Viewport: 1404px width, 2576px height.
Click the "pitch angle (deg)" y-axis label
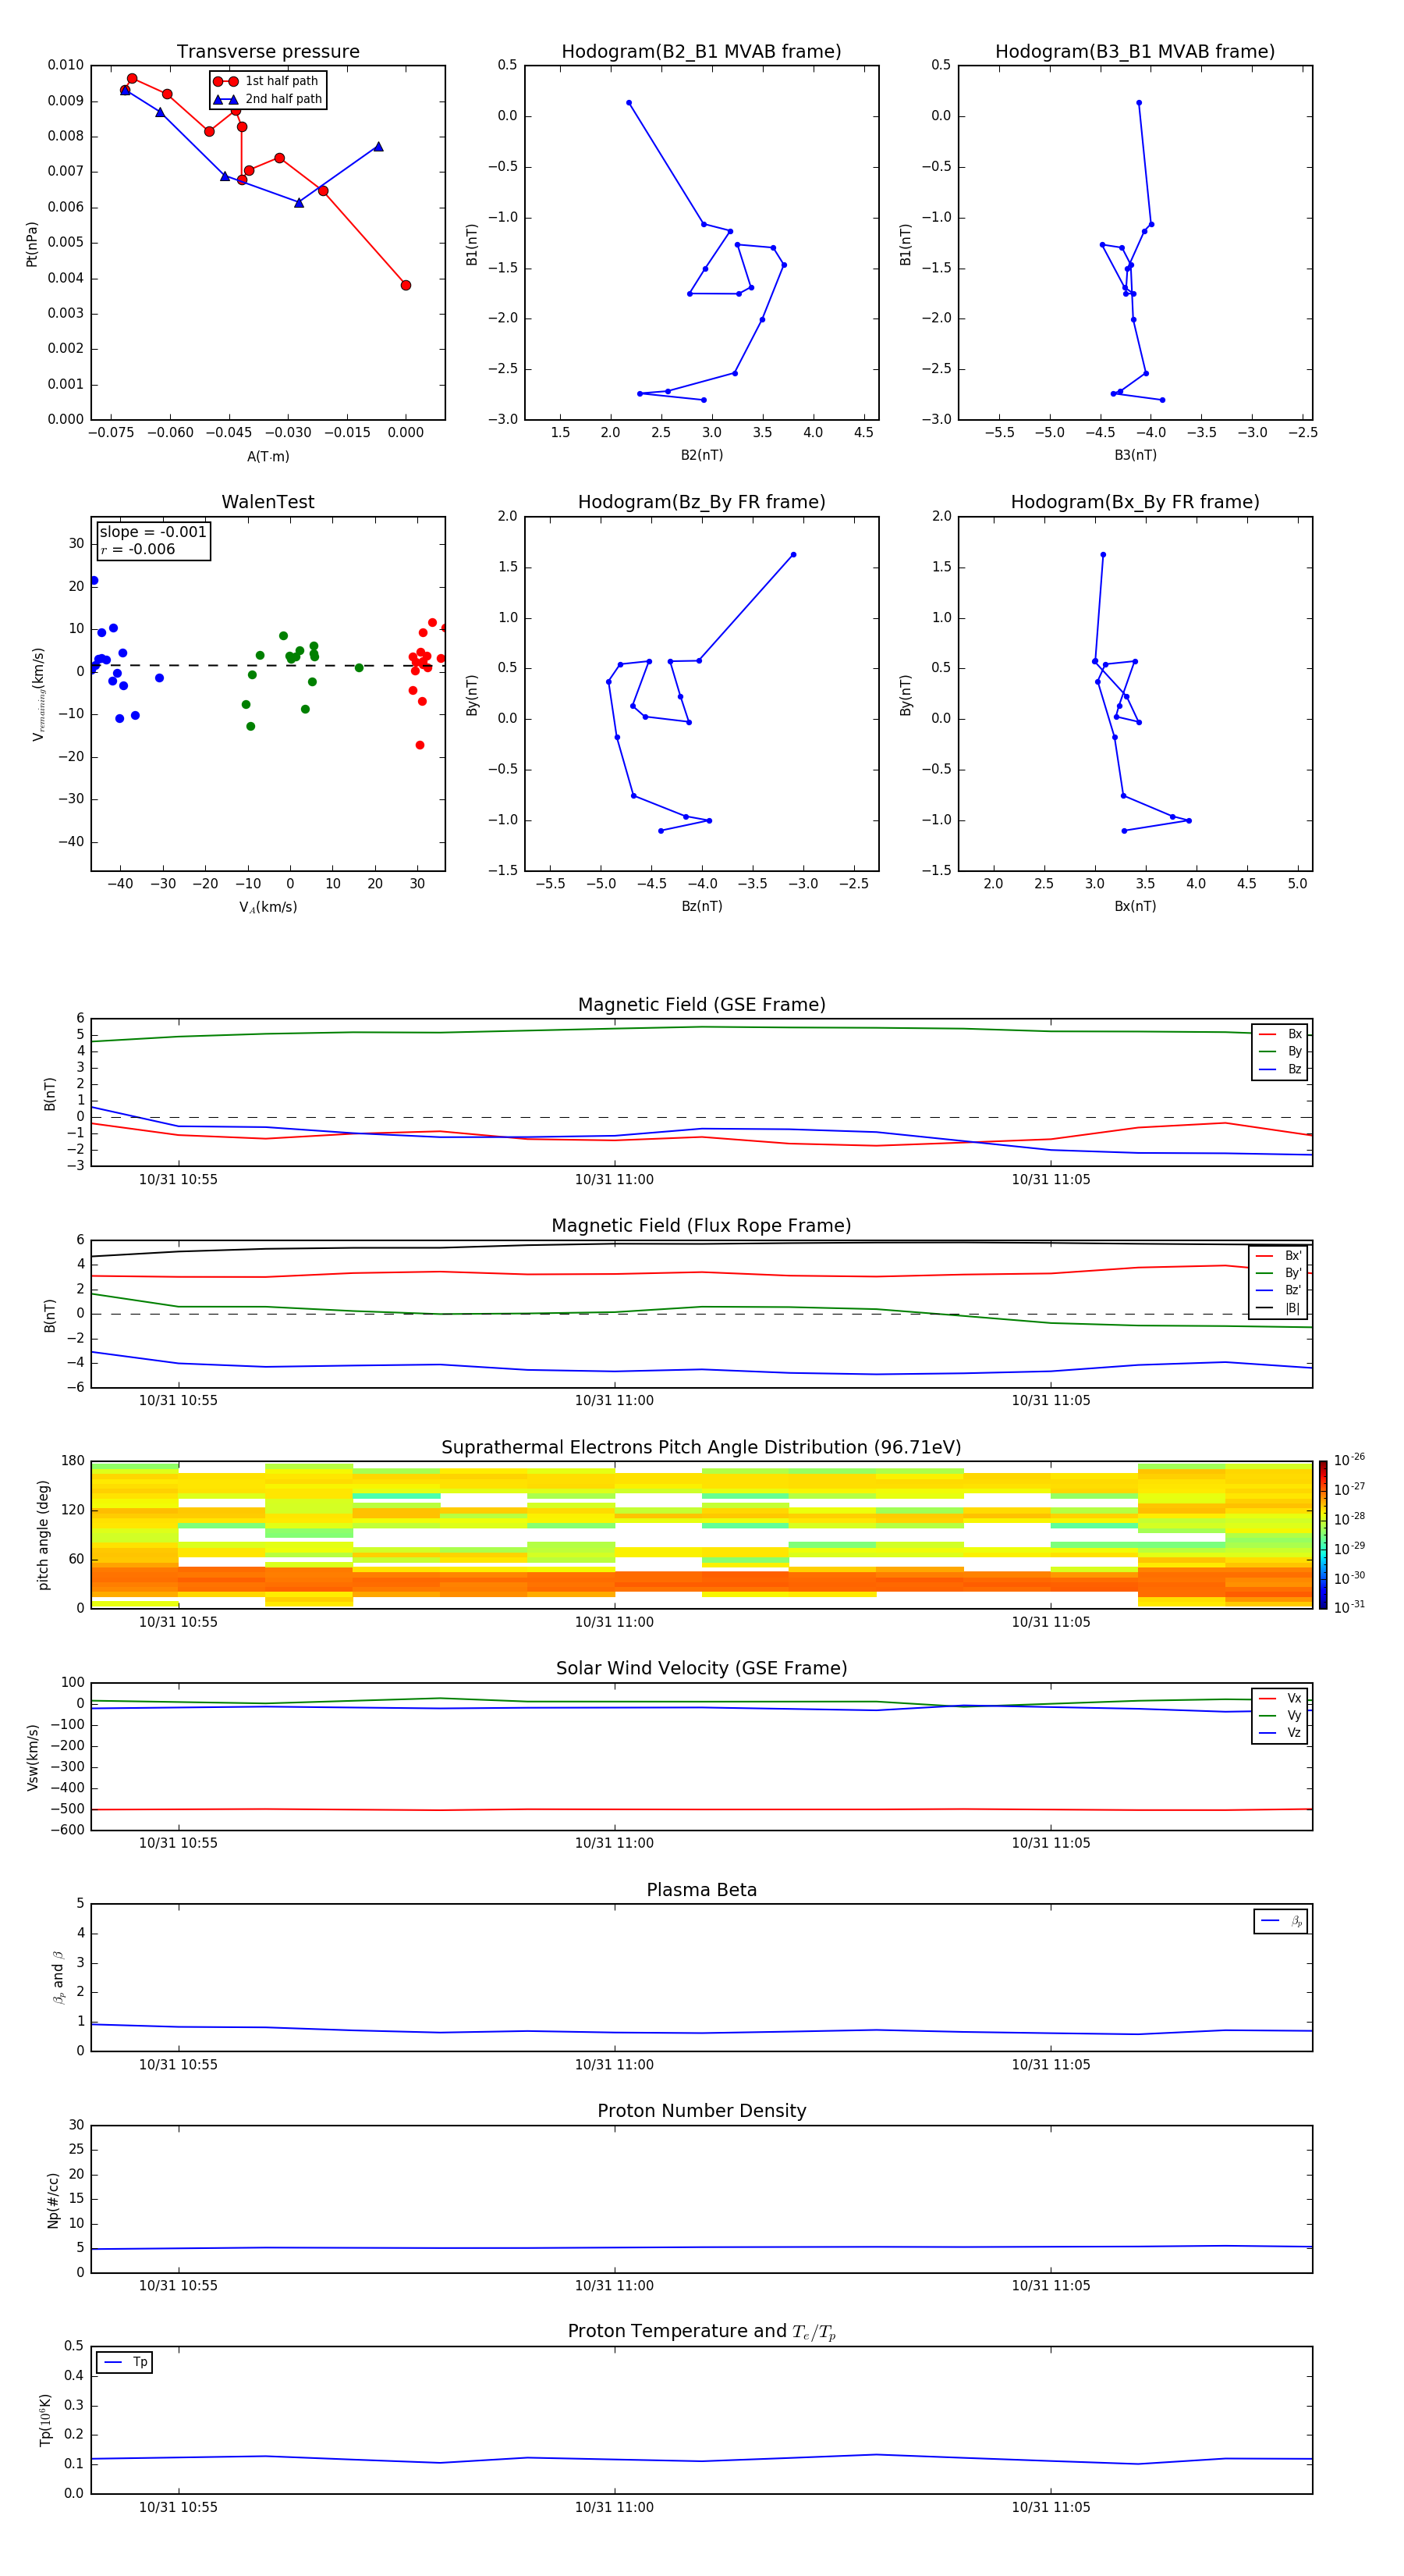click(43, 1534)
